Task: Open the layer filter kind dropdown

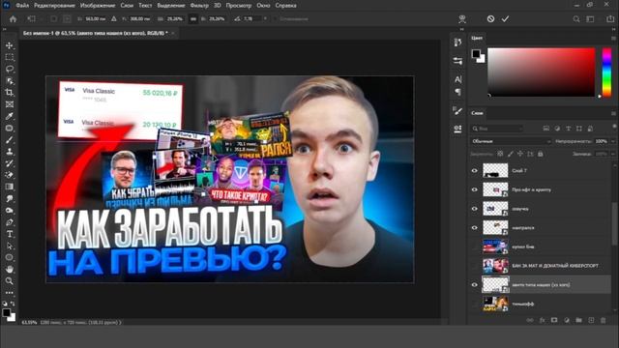Action: 497,129
